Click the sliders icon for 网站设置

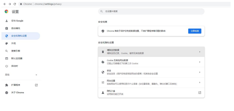pos(103,82)
